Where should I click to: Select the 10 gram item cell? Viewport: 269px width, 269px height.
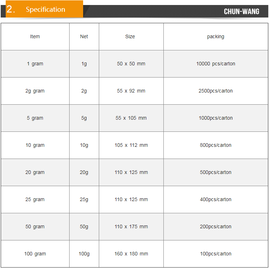pyautogui.click(x=35, y=145)
